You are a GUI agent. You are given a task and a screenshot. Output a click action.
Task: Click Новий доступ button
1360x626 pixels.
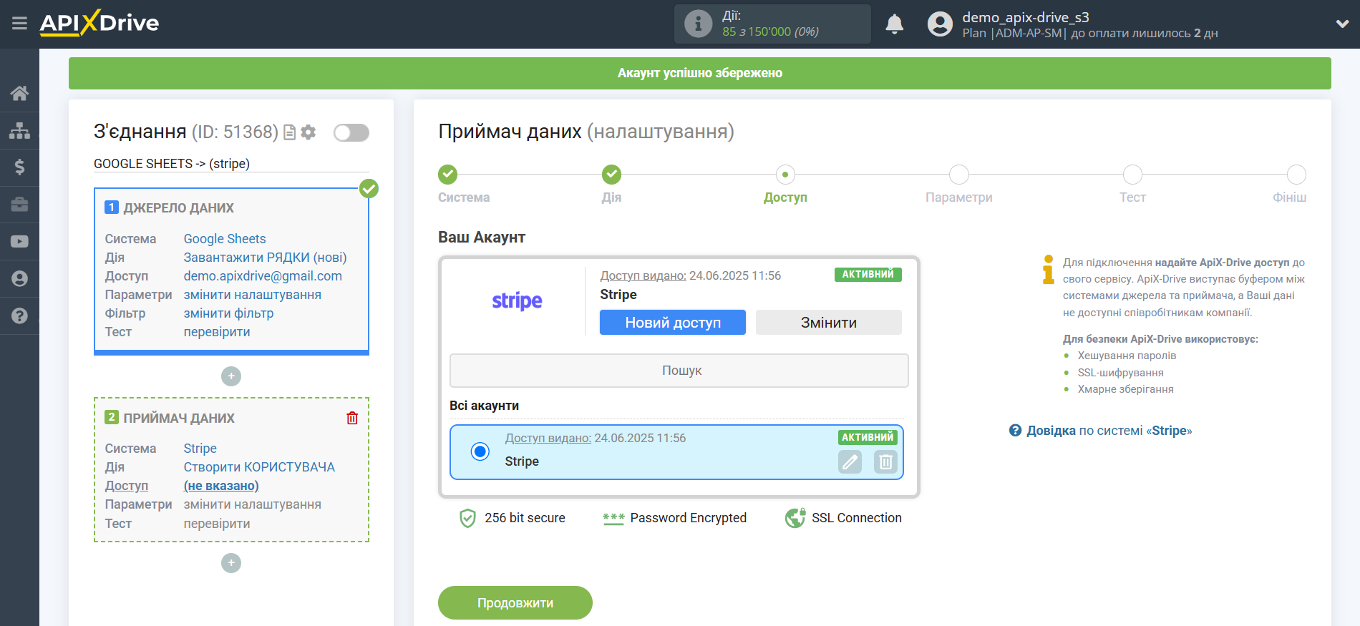pyautogui.click(x=673, y=323)
